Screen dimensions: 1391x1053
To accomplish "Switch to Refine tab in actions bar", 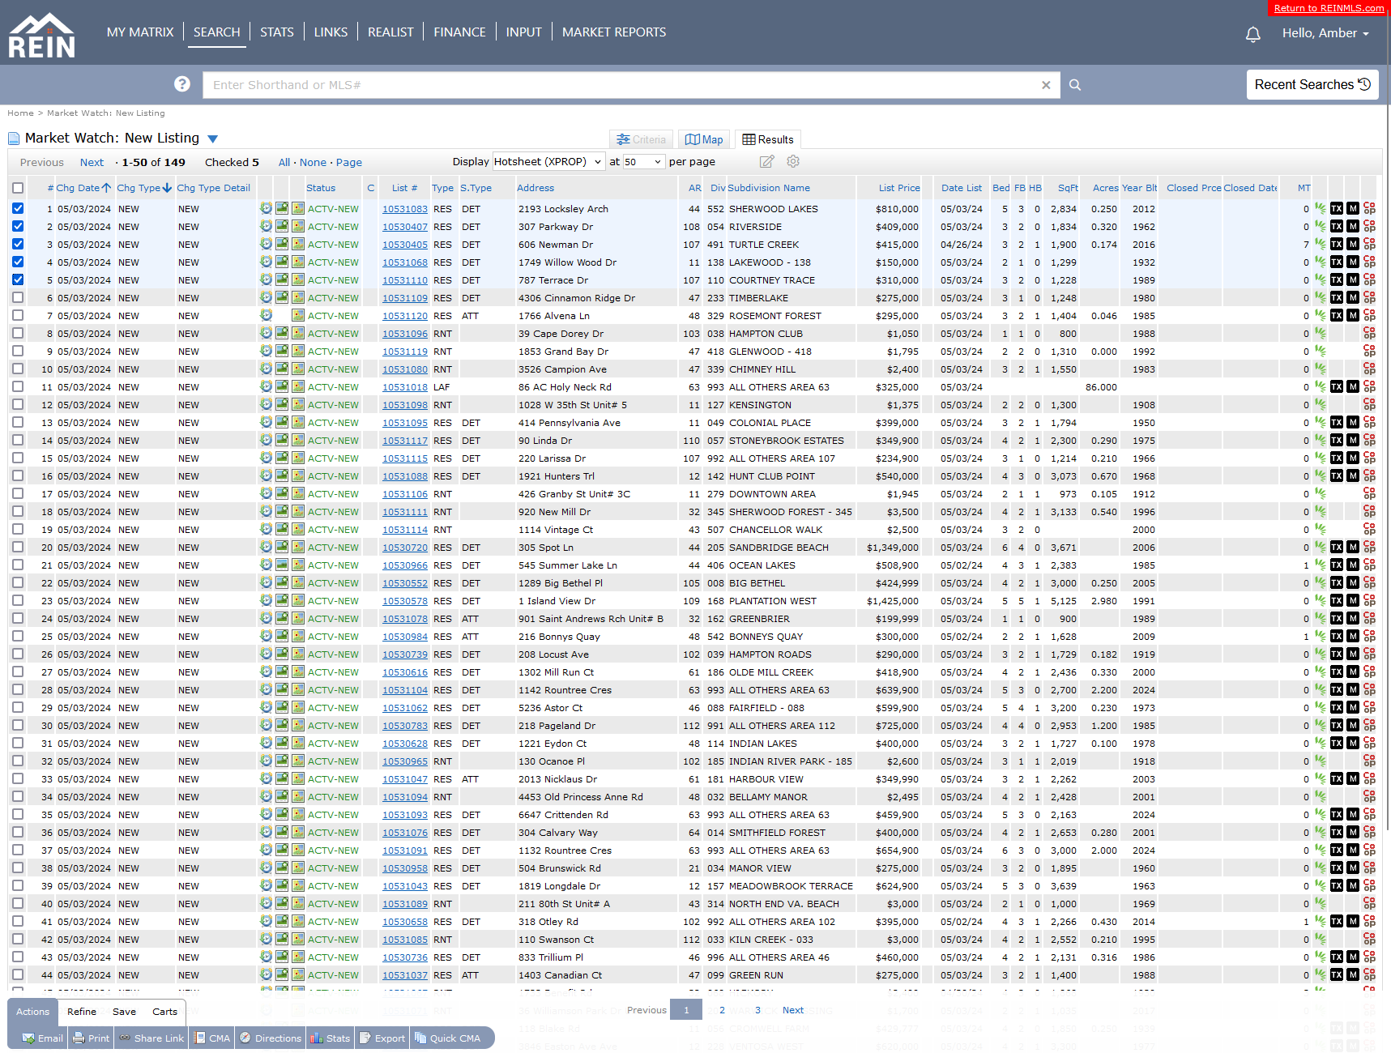I will coord(82,1012).
